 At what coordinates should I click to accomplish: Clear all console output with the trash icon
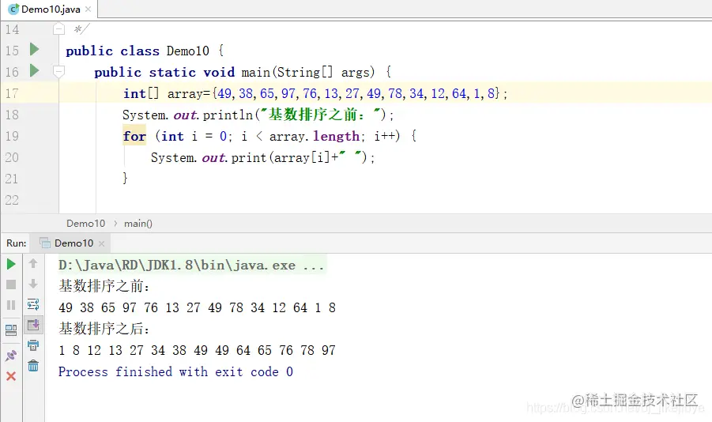tap(33, 366)
